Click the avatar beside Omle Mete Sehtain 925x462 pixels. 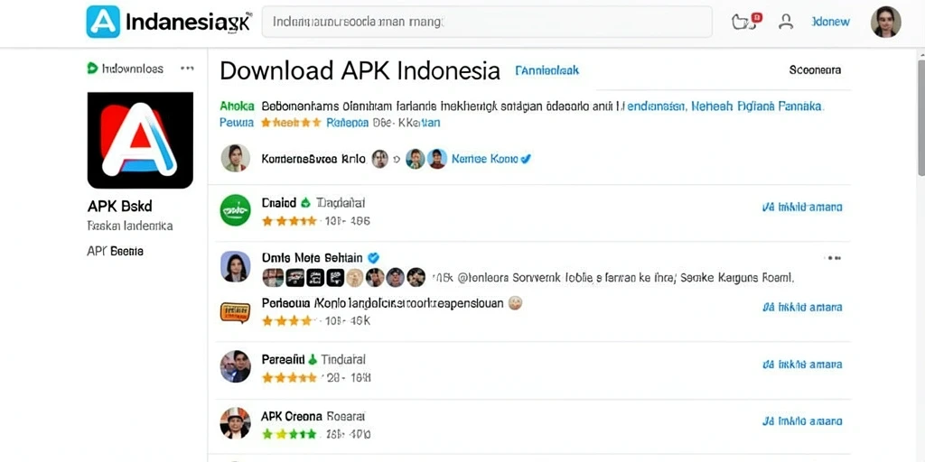[x=236, y=266]
